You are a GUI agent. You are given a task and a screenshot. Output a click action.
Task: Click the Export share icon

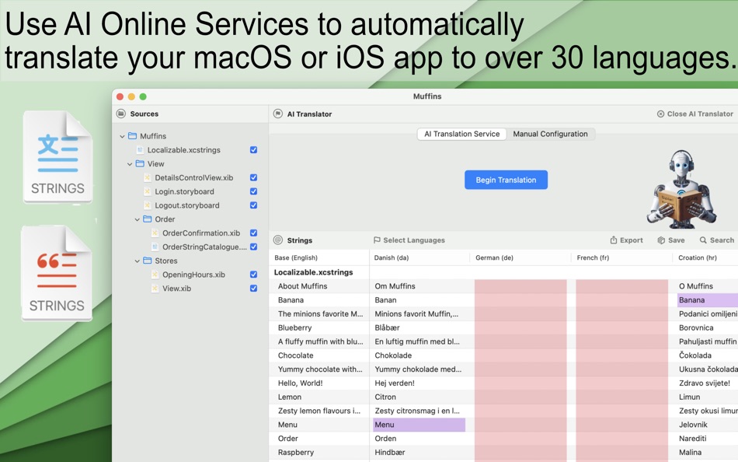[613, 240]
